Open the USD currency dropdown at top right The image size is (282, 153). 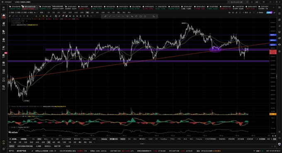[257, 2]
